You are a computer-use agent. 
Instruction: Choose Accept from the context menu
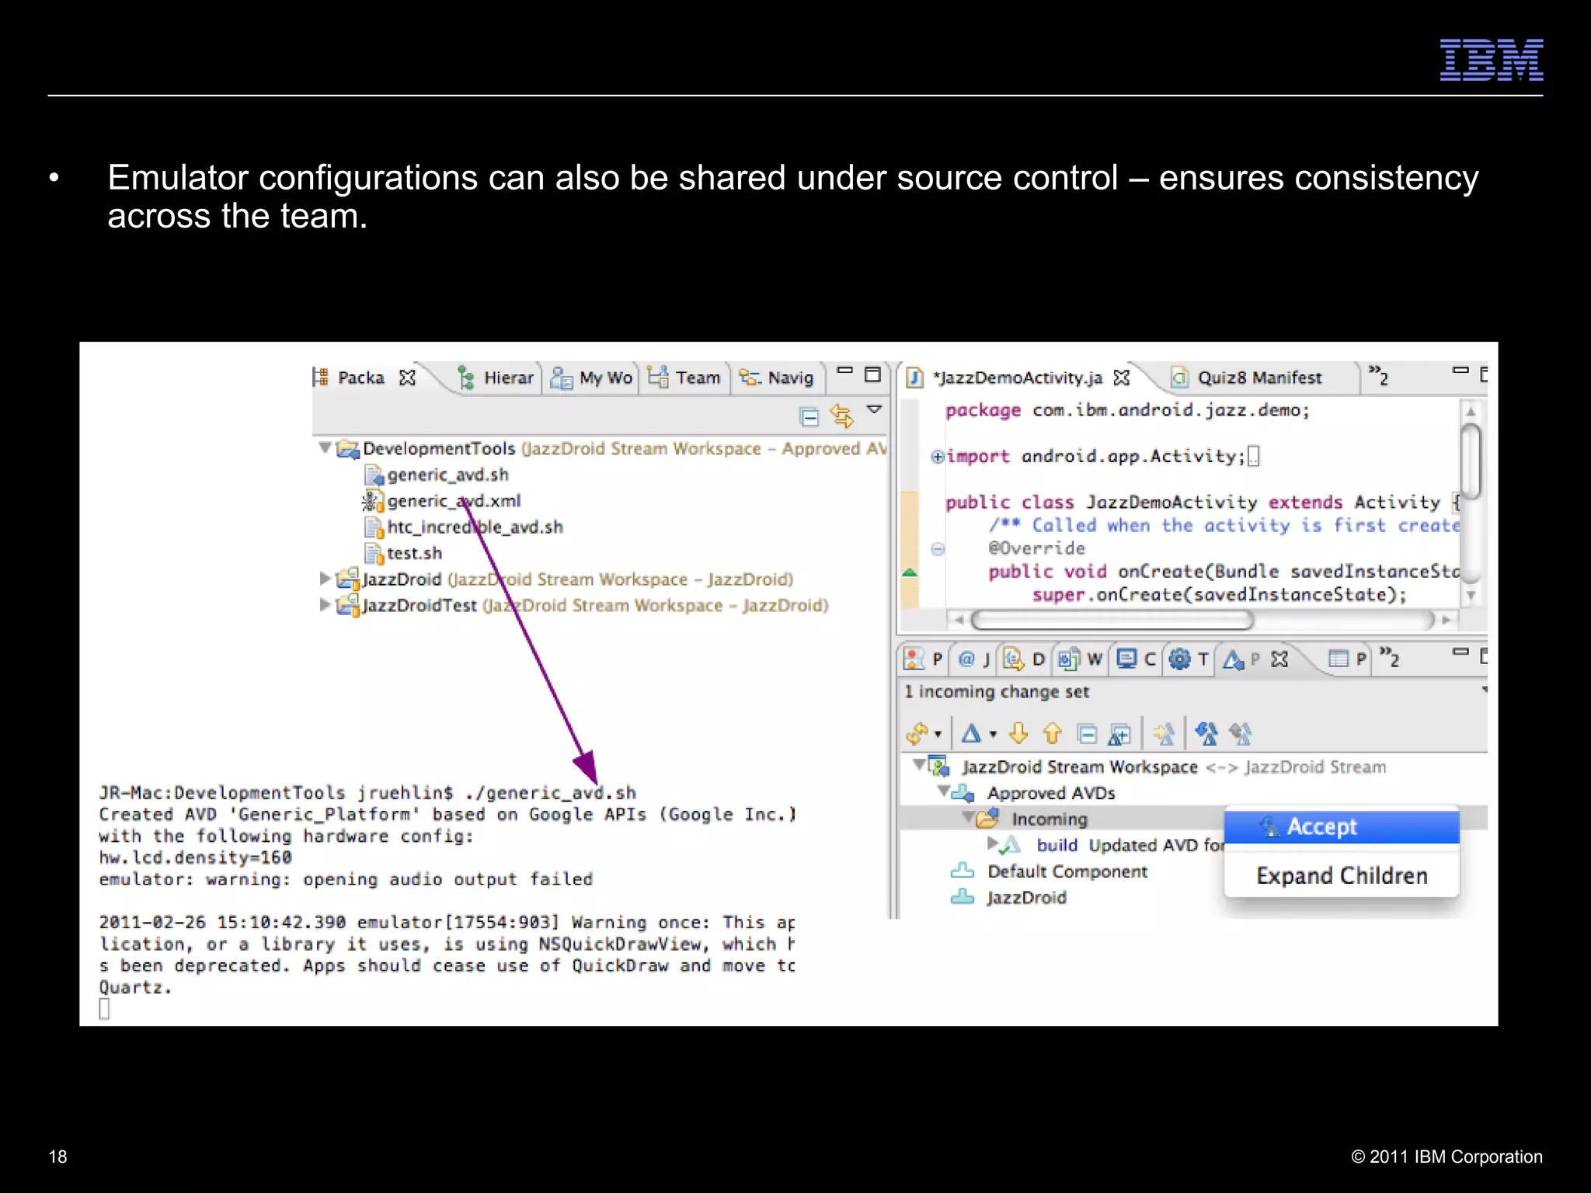point(1342,827)
